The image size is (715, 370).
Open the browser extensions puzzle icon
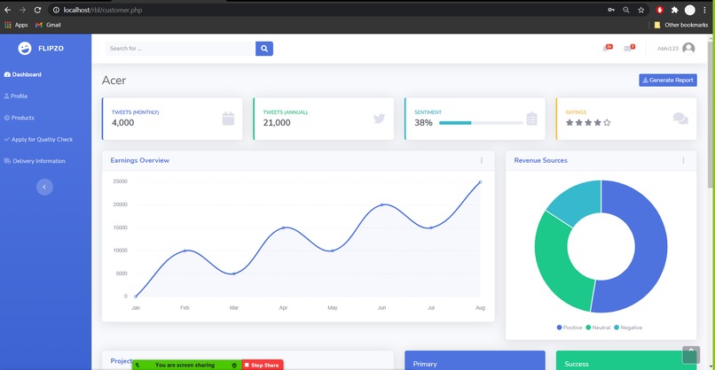point(675,10)
